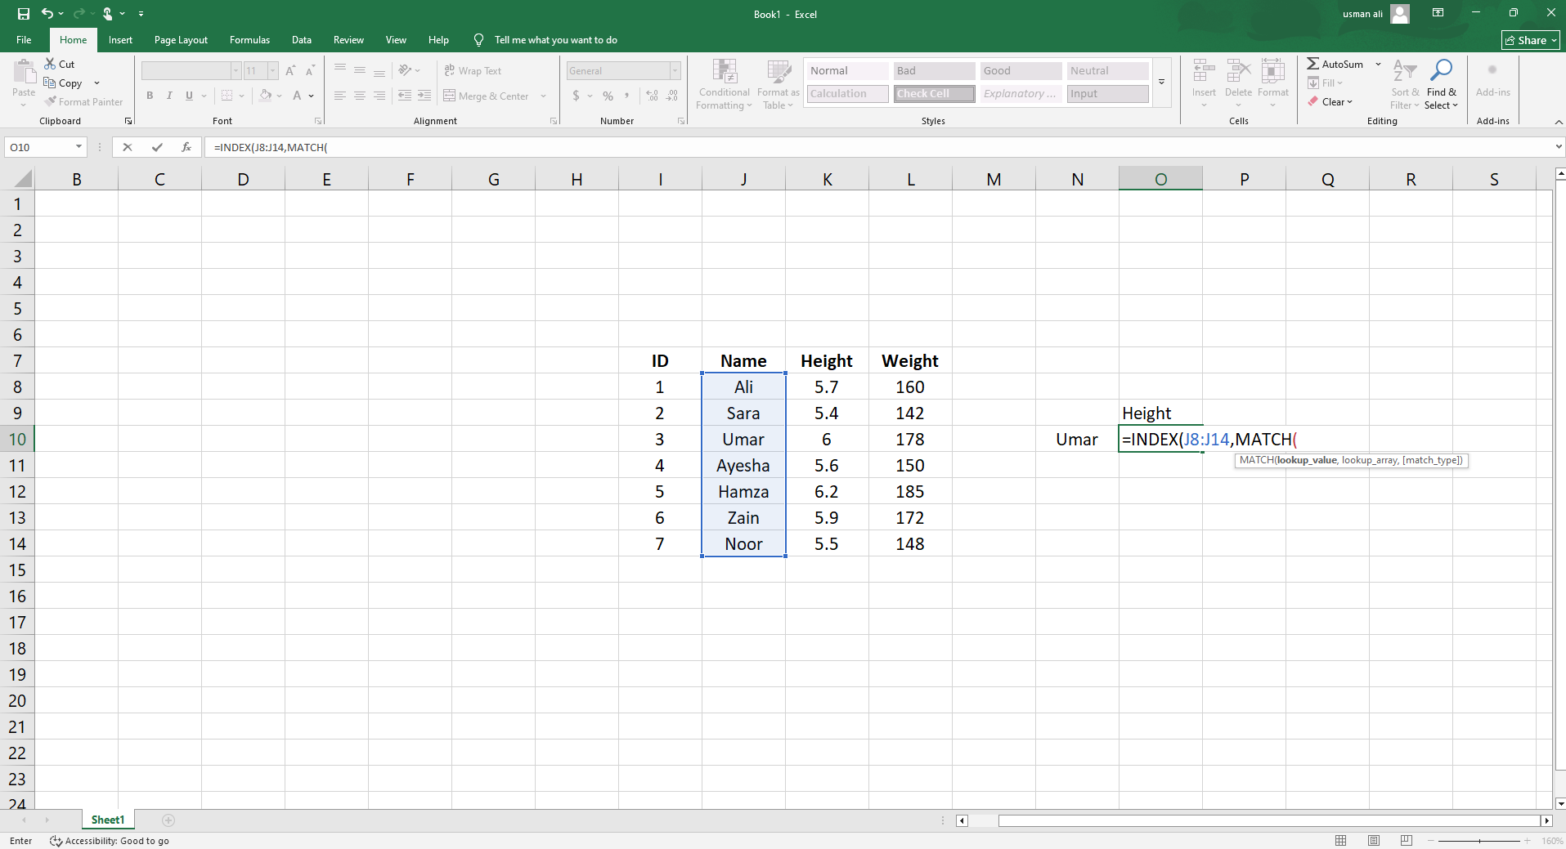Image resolution: width=1566 pixels, height=849 pixels.
Task: Open Merge & Center dropdown arrow
Action: pos(543,96)
